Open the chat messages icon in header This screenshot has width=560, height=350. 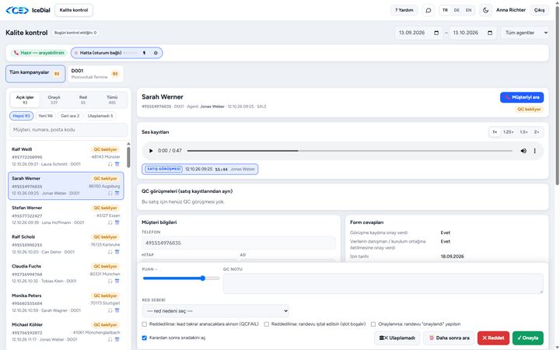[x=429, y=10]
